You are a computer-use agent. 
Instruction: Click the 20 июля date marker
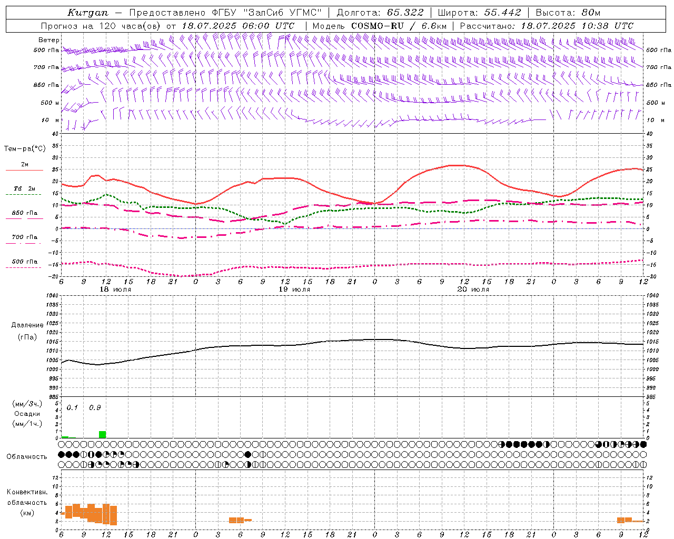(473, 290)
